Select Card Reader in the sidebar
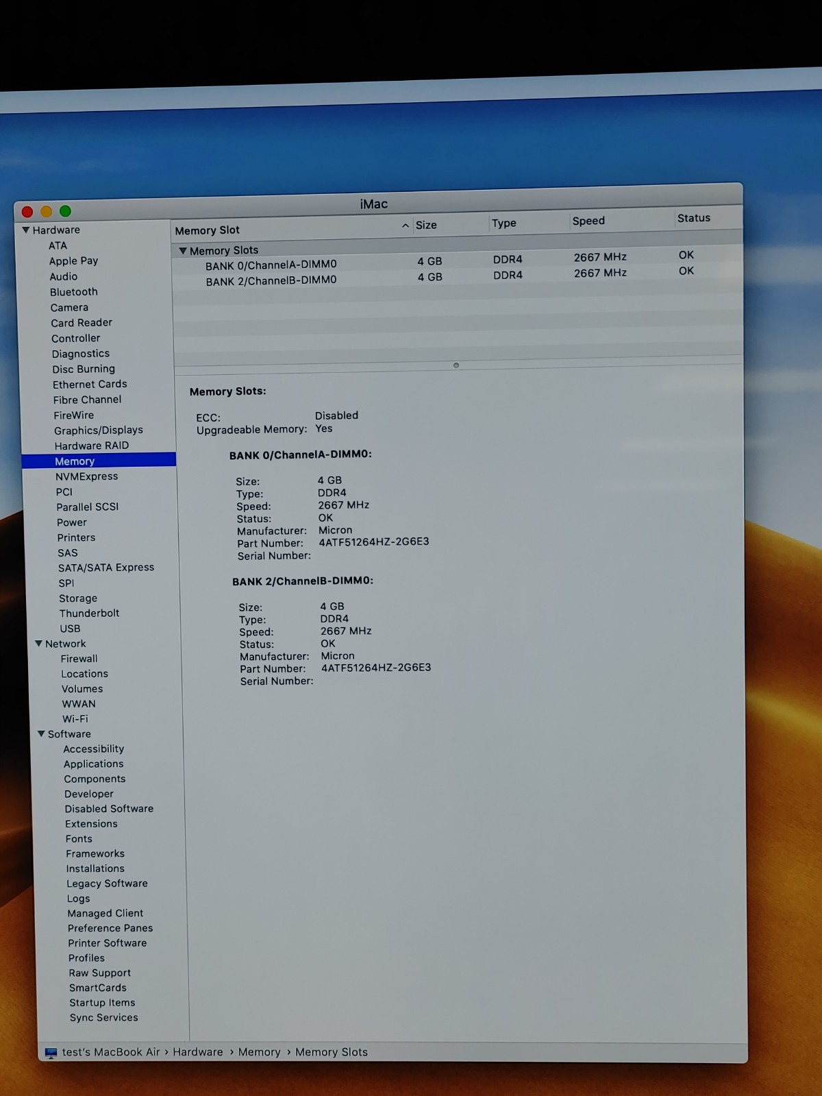Screen dimensions: 822x1096 (82, 323)
